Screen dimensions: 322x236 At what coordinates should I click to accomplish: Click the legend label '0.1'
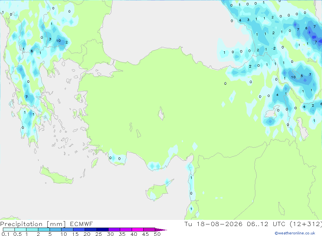point(5,234)
